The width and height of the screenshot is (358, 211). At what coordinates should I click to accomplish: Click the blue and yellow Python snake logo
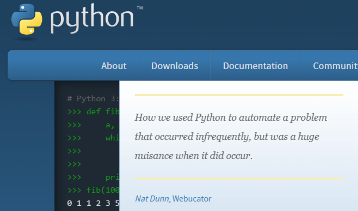pyautogui.click(x=27, y=19)
